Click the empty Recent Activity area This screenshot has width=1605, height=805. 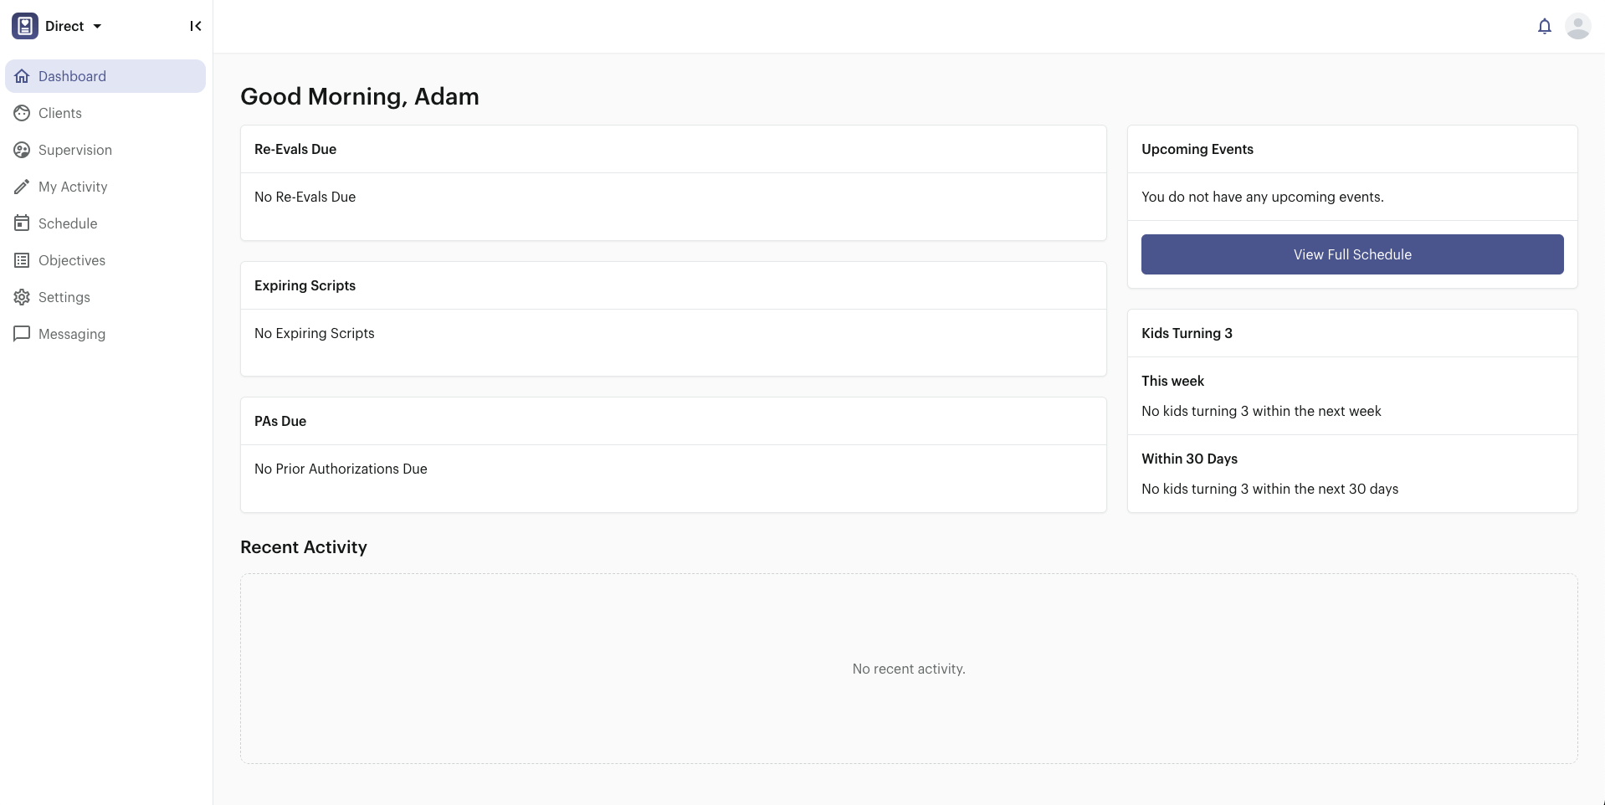(x=909, y=669)
